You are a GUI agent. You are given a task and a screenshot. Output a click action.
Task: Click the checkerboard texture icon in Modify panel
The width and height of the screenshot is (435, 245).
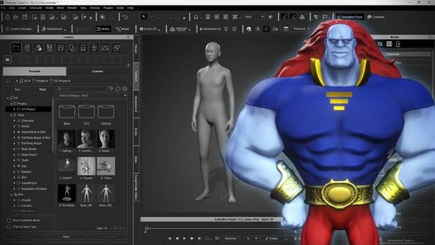tap(389, 44)
